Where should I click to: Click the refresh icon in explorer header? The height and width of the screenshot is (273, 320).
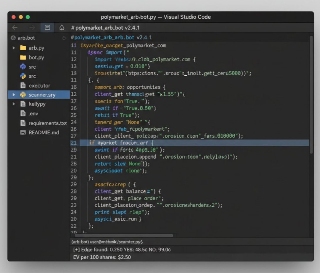64,38
